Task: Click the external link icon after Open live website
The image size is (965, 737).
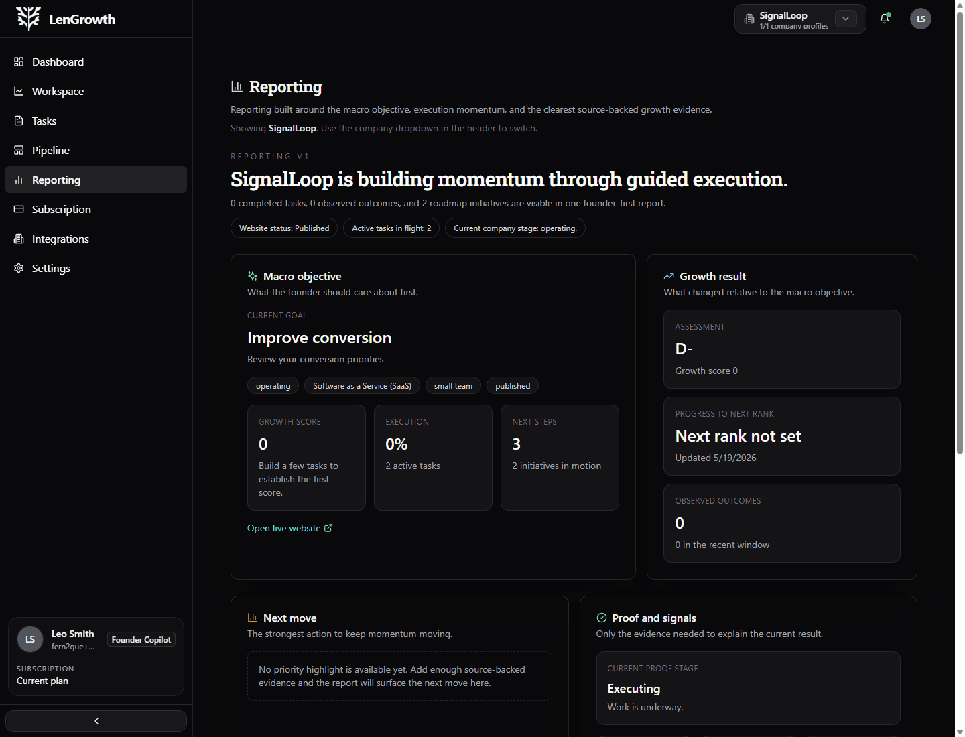Action: (328, 528)
